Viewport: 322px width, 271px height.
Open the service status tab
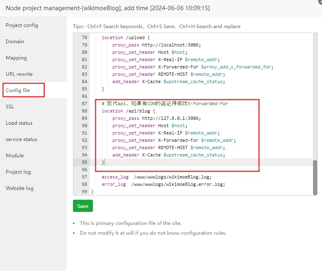point(22,139)
